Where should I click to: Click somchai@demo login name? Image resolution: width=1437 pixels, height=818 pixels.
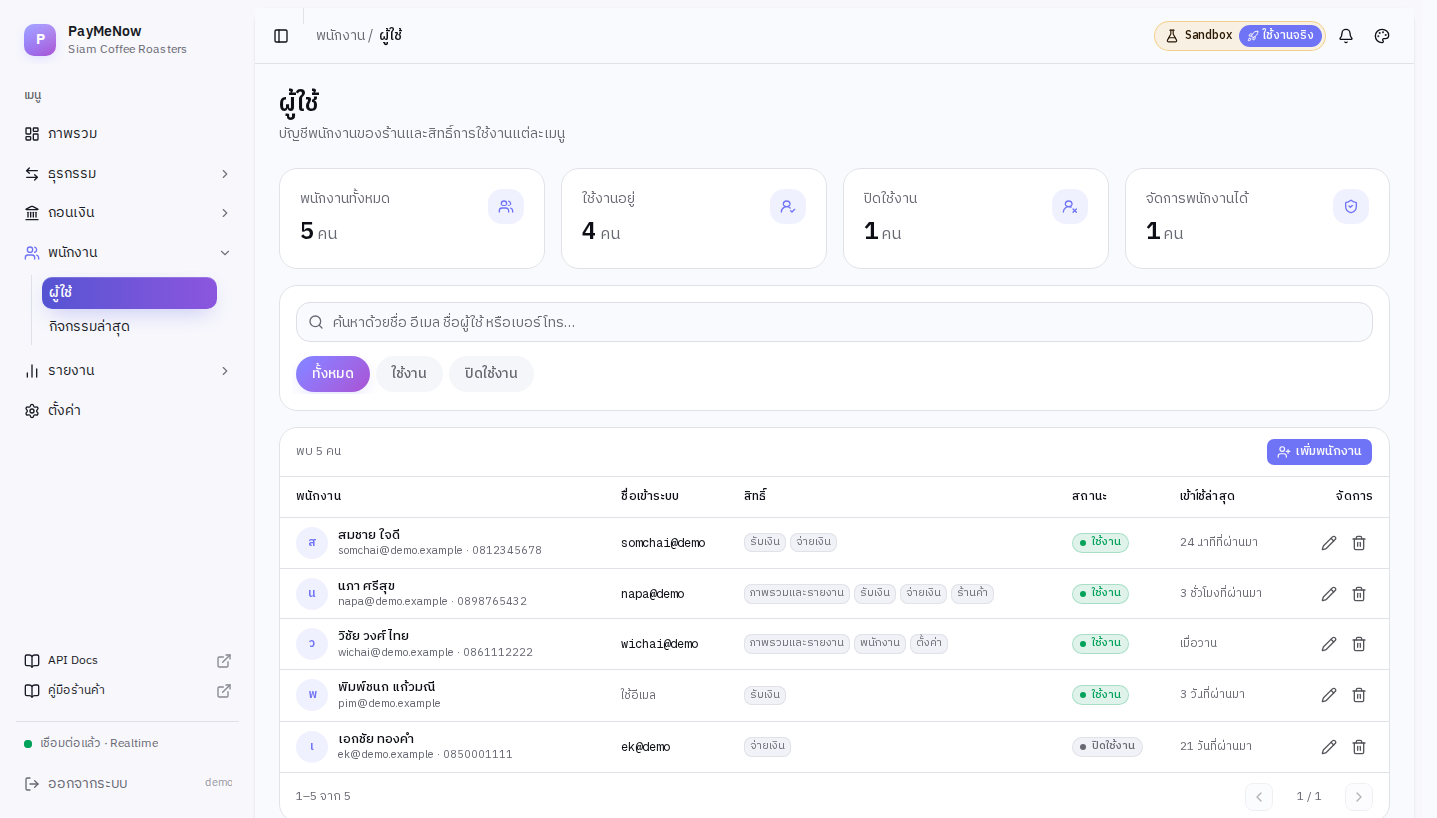(663, 543)
